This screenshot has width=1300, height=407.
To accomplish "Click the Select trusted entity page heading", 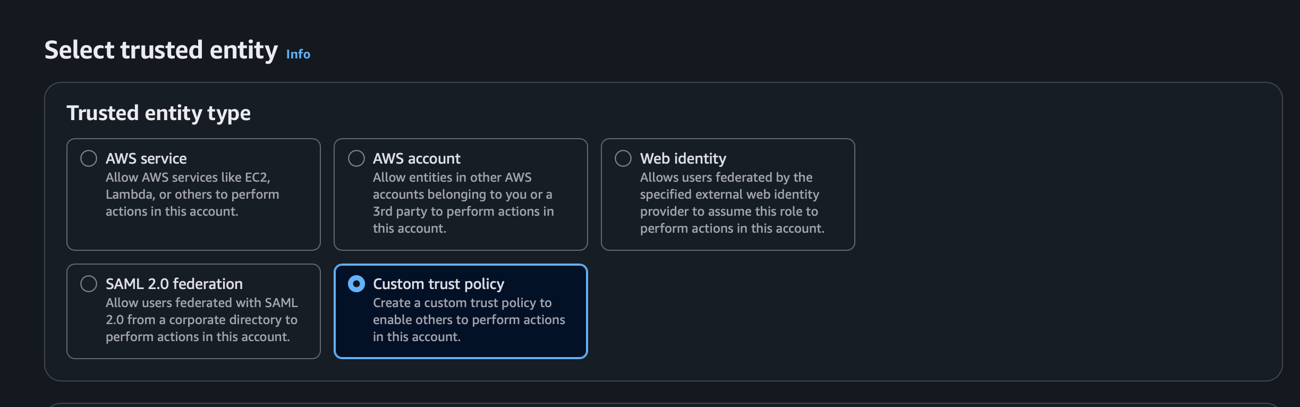I will click(161, 50).
